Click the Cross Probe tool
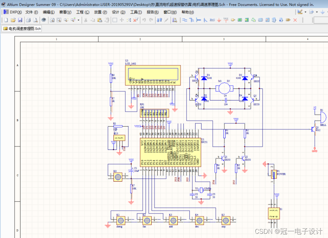 pos(166,20)
